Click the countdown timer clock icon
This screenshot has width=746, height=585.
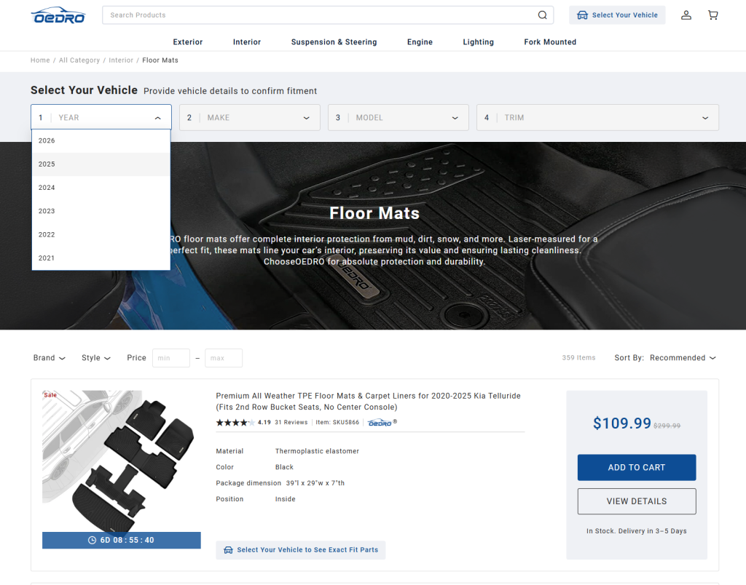pyautogui.click(x=92, y=541)
